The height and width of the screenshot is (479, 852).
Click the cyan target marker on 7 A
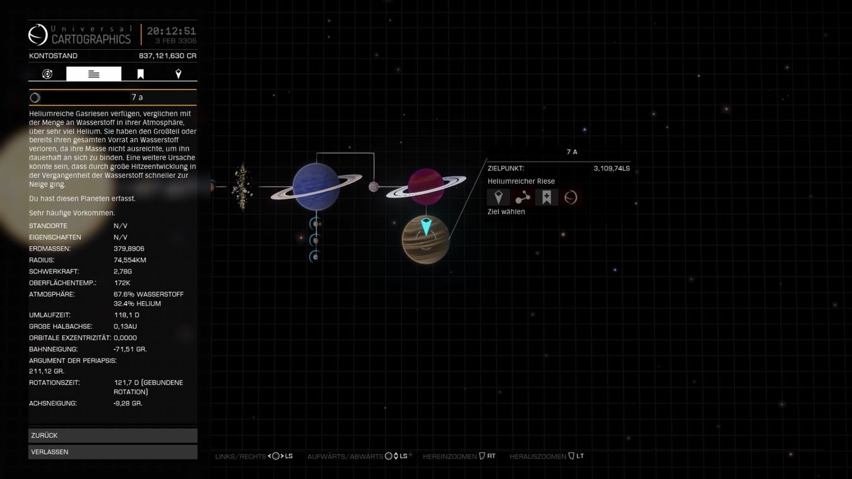pos(426,227)
